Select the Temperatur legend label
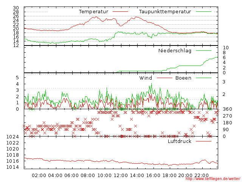This screenshot has width=242, height=182. coord(93,12)
